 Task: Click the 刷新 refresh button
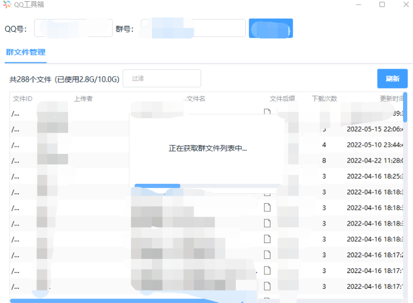click(392, 79)
